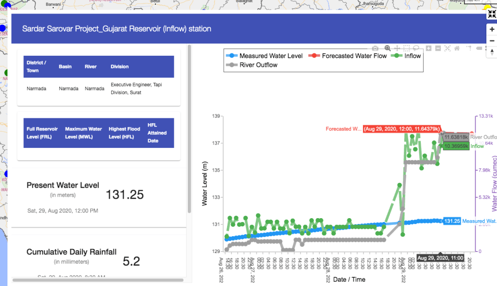Click the chart Zoom in plus icon

pyautogui.click(x=429, y=48)
